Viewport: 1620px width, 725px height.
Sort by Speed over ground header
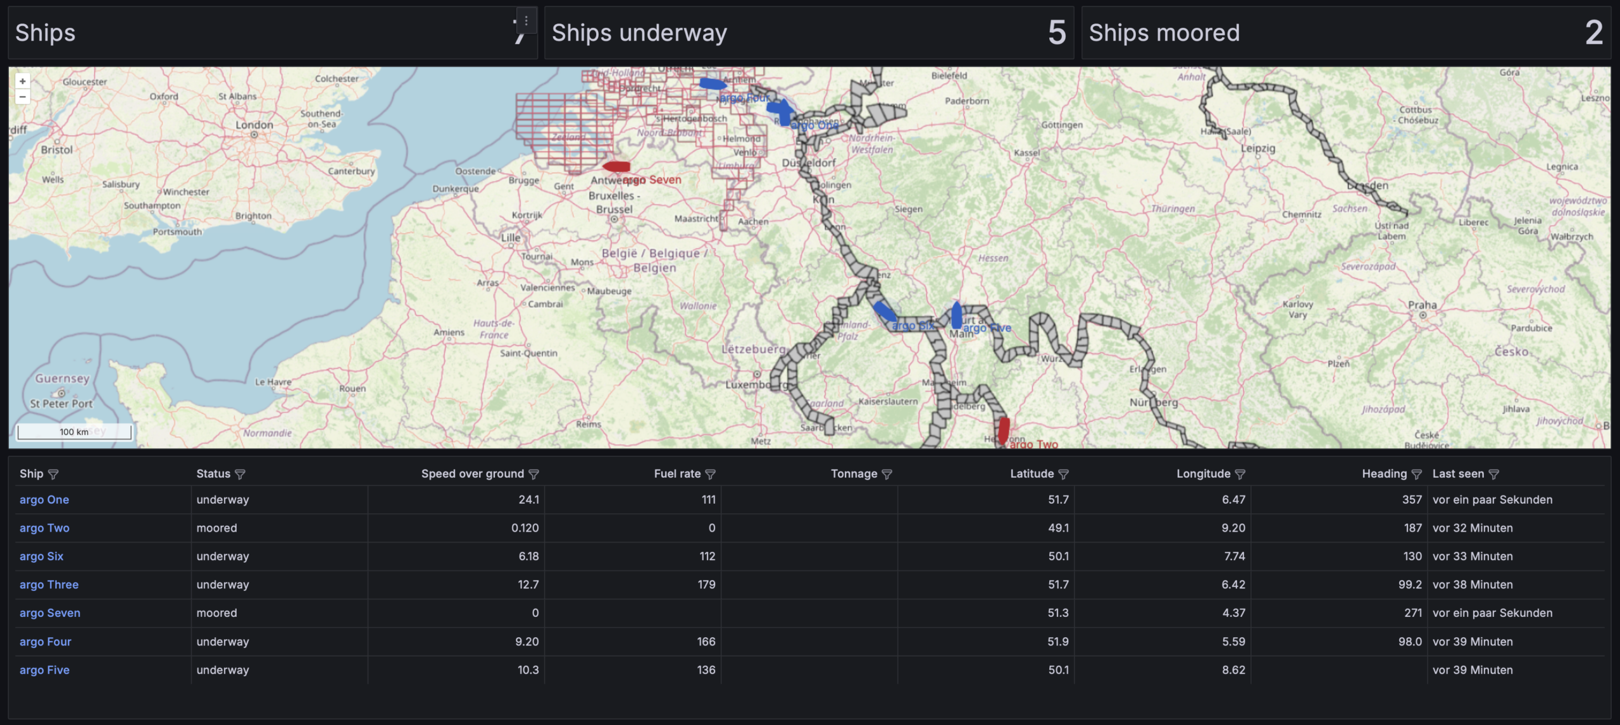pos(473,474)
